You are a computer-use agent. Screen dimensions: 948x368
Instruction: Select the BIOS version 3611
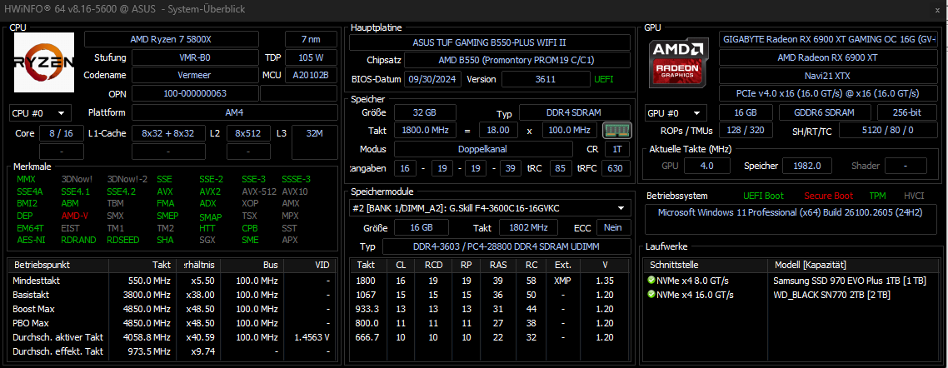(546, 79)
